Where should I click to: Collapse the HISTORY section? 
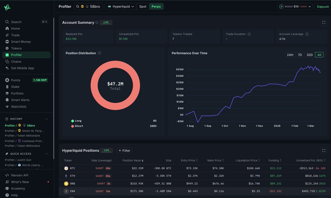[46, 119]
